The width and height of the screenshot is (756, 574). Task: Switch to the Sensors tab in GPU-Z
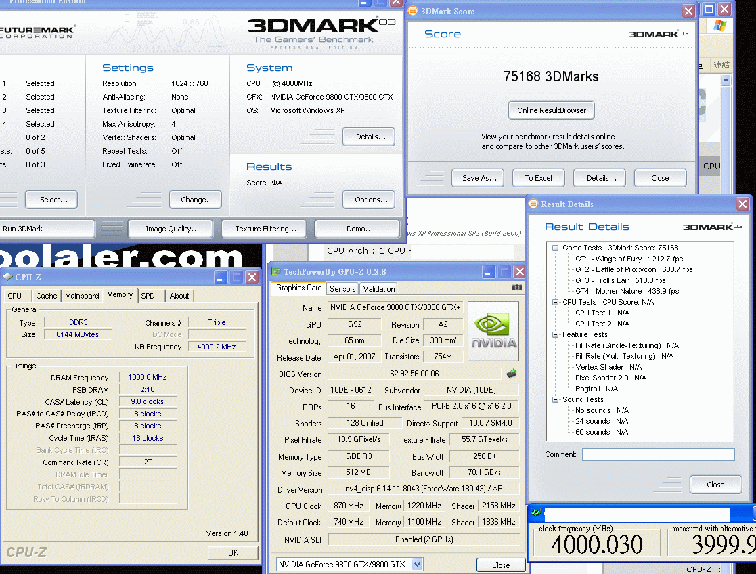tap(342, 288)
